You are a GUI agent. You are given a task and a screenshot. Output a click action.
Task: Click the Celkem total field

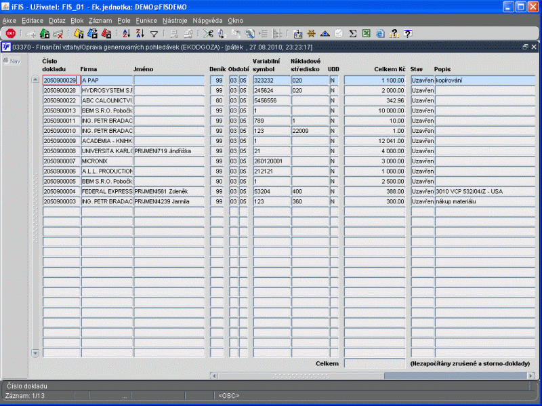(x=375, y=363)
